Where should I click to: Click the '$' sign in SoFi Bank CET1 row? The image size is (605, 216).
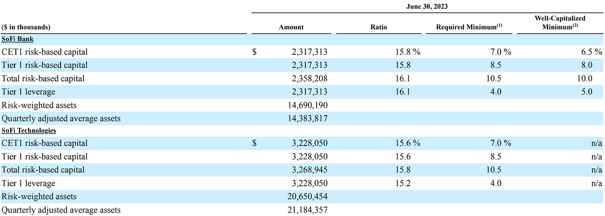[254, 52]
